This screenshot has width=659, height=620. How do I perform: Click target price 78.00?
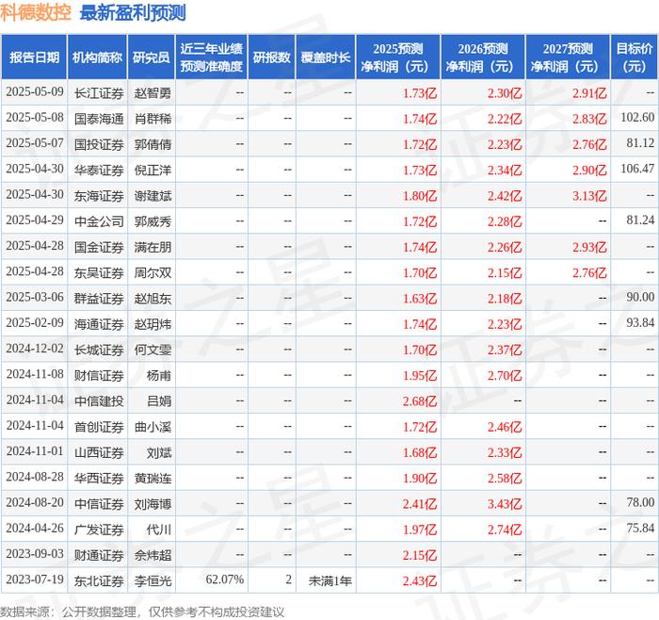pos(640,502)
